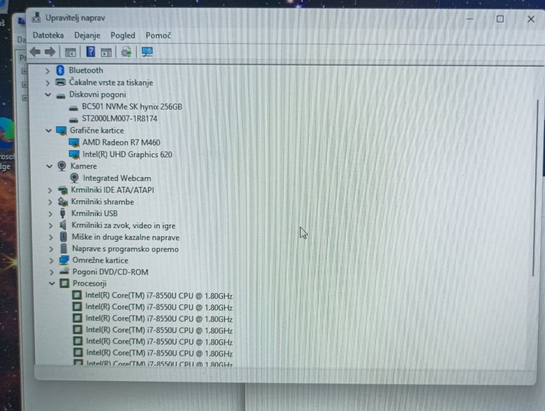The width and height of the screenshot is (545, 411).
Task: Click the vertical scrollbar of device list
Action: (x=535, y=188)
